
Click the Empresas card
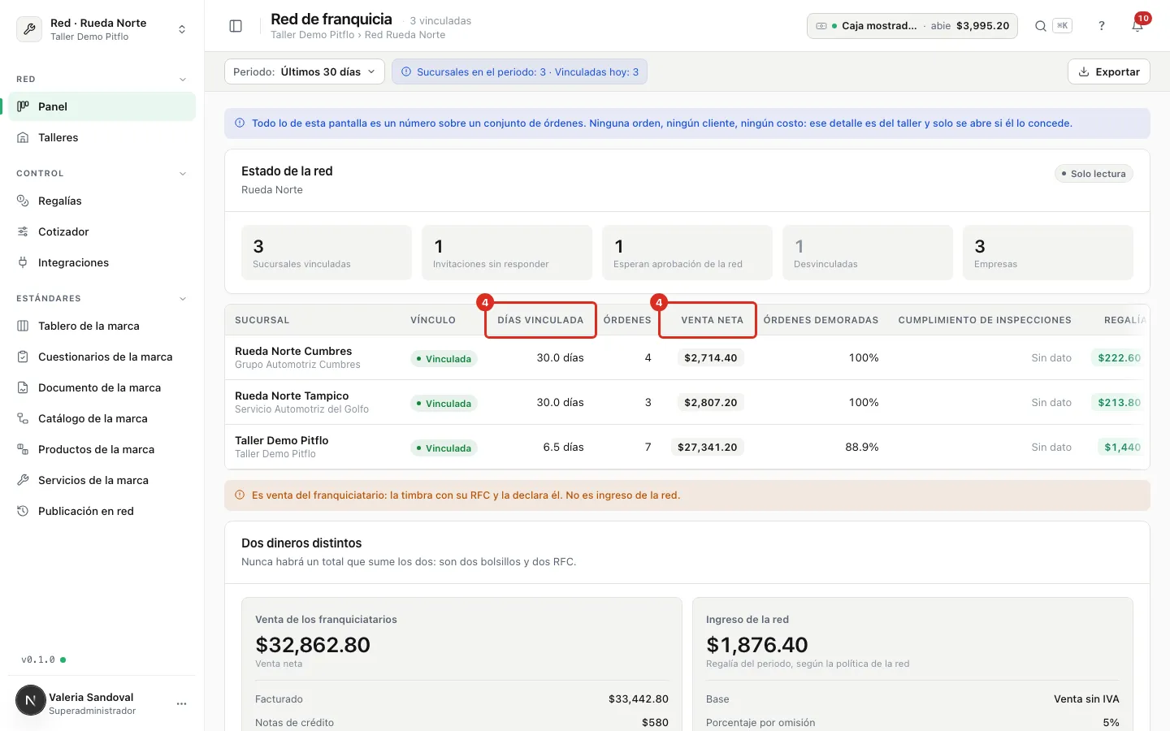coord(1048,253)
